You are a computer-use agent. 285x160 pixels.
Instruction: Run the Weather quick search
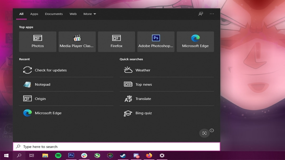(167, 70)
